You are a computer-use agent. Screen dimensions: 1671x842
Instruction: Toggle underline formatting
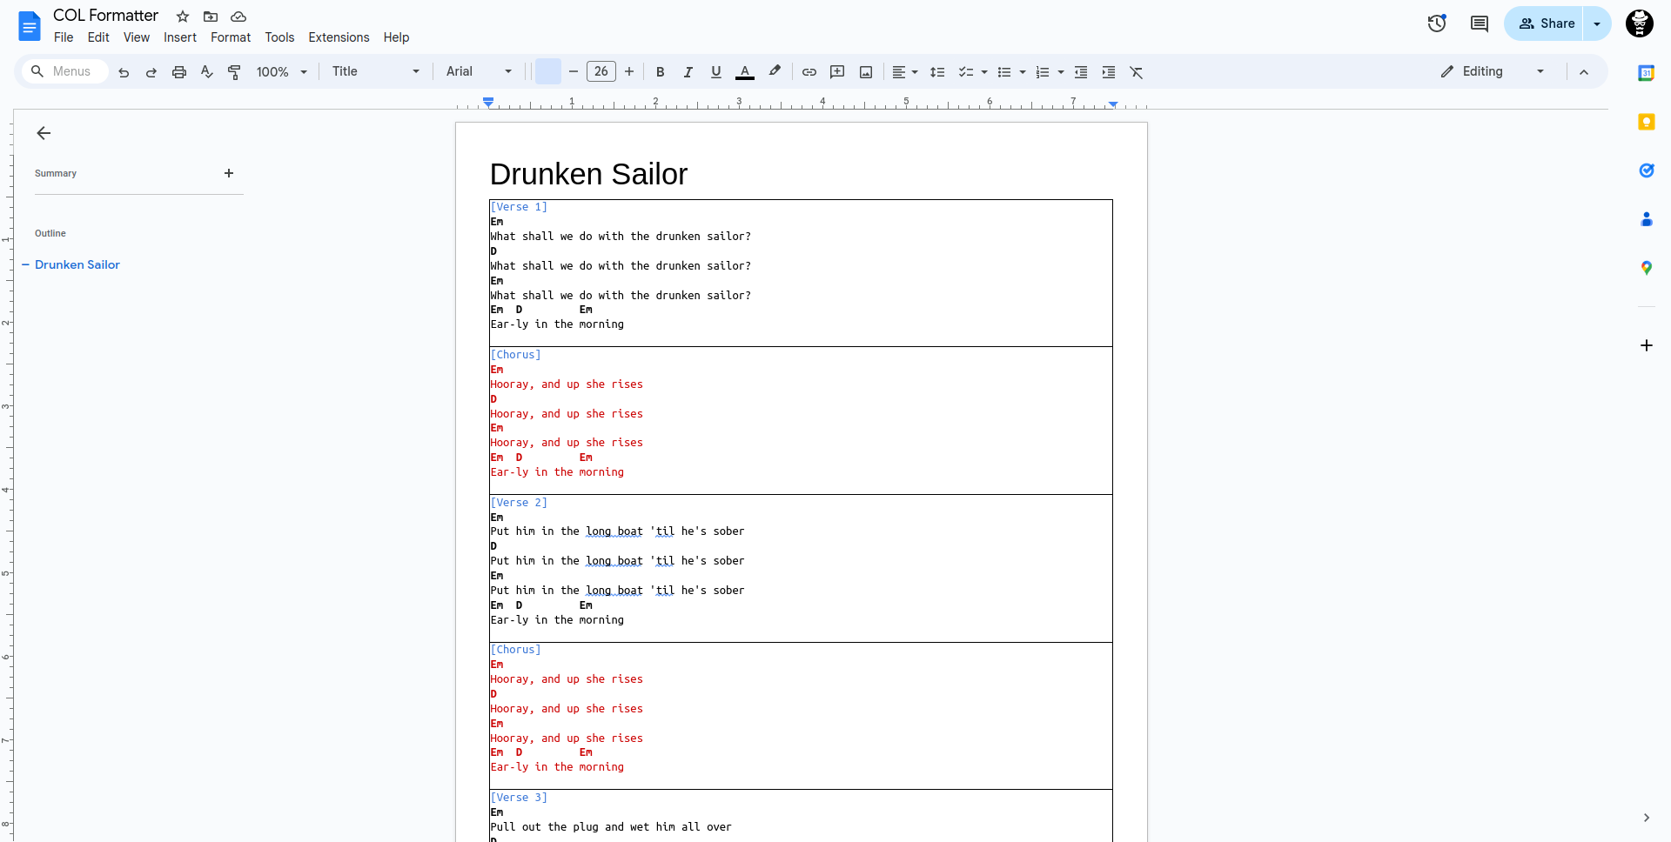716,72
